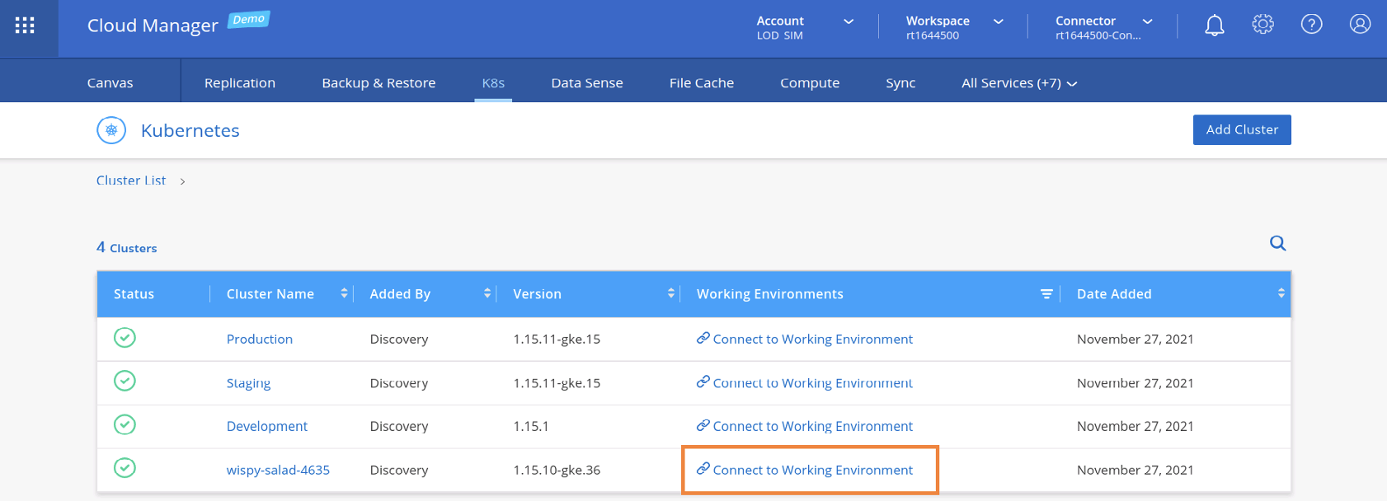Open the Backup & Restore tab
1387x501 pixels.
tap(378, 83)
